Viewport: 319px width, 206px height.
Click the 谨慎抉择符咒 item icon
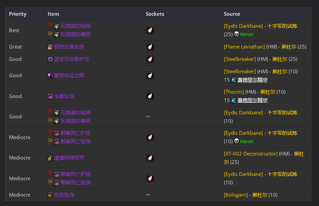[x=50, y=158]
